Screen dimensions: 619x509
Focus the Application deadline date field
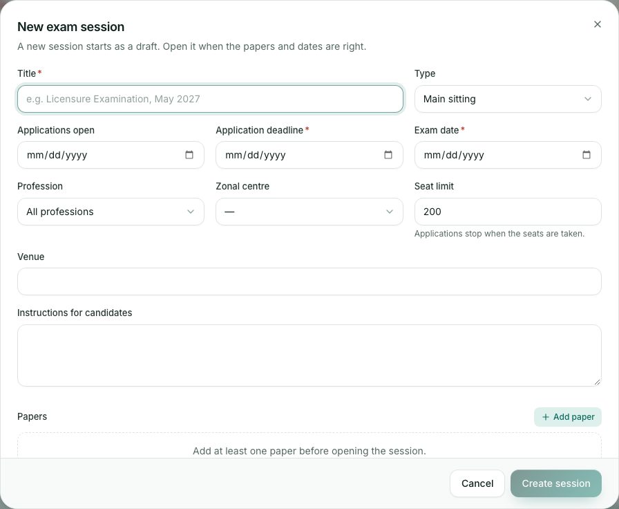pyautogui.click(x=309, y=155)
